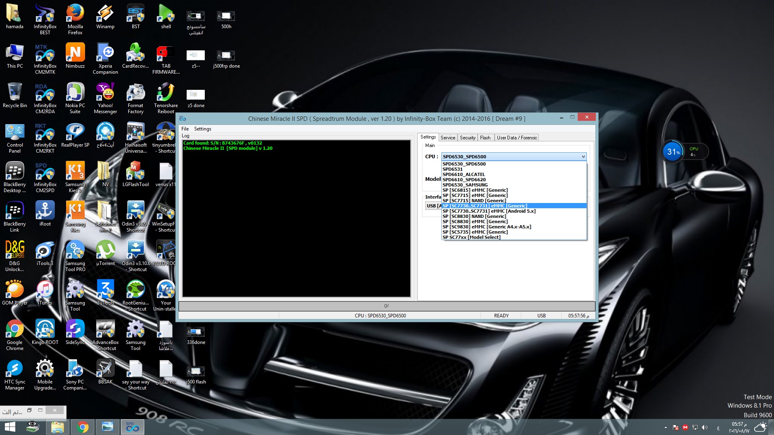Viewport: 774px width, 435px height.
Task: Launch Mozilla Firefox from the desktop
Action: [75, 19]
